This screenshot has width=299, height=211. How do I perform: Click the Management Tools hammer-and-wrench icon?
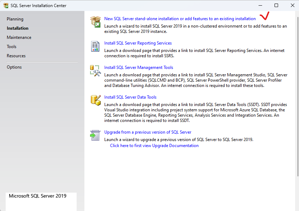95,71
